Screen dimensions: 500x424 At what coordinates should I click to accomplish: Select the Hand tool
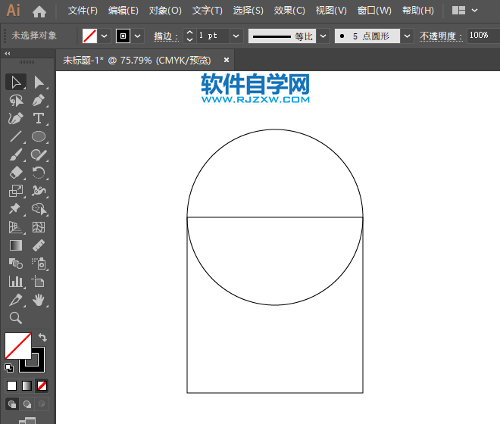[x=39, y=300]
